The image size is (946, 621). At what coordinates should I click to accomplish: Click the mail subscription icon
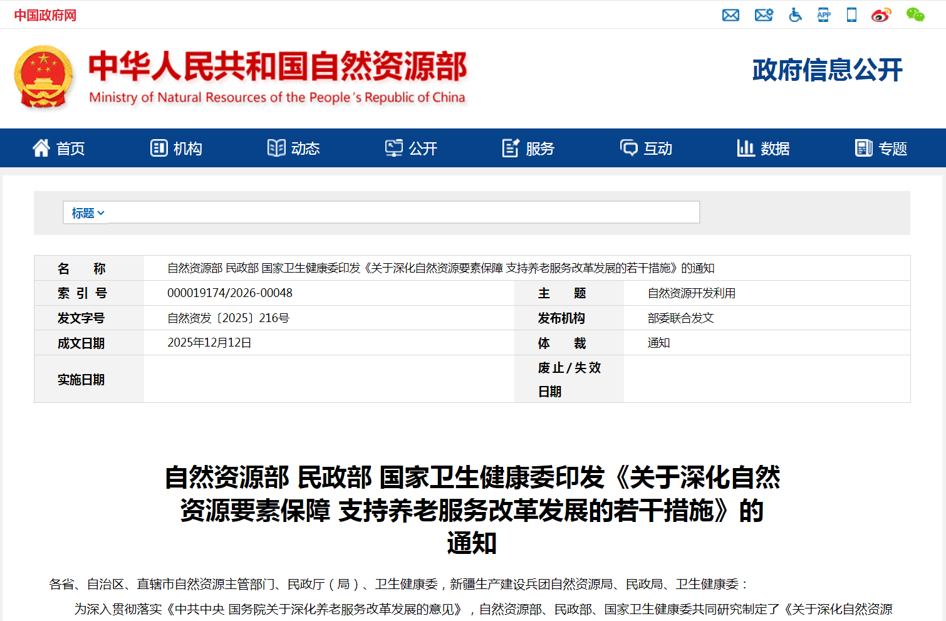coord(764,14)
